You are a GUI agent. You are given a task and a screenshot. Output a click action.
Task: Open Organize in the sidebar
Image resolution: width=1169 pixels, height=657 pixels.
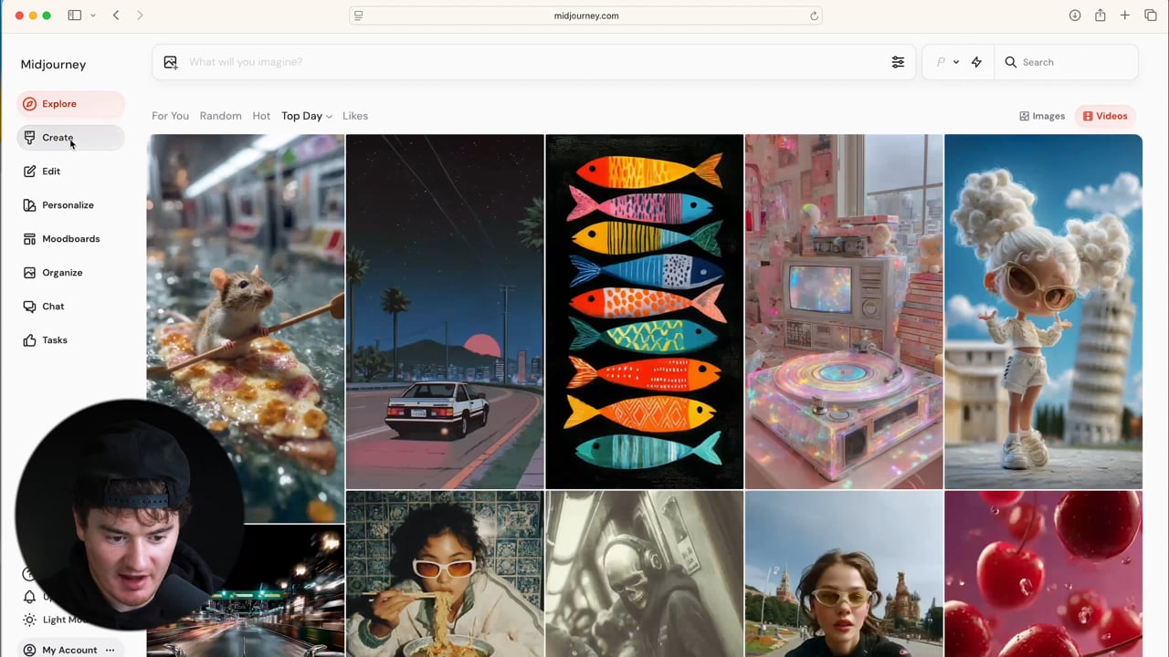tap(70, 273)
